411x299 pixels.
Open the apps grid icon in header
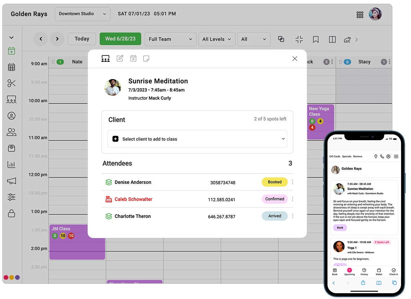point(360,14)
